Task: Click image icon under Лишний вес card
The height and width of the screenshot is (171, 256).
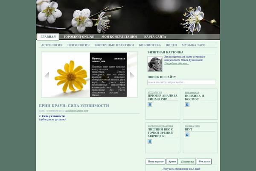Action: [150, 142]
